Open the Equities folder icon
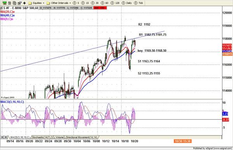This screenshot has height=150, width=233. point(30,3)
